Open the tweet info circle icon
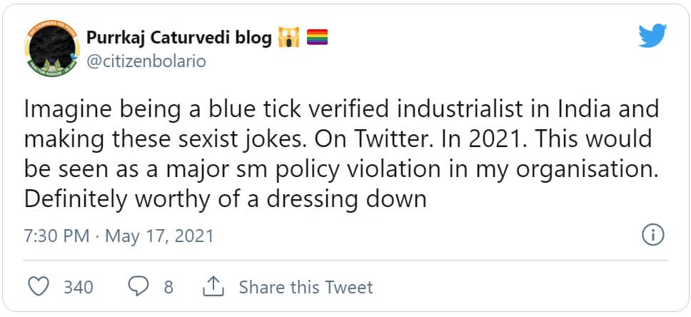Screen dimensions: 691x317 (653, 235)
